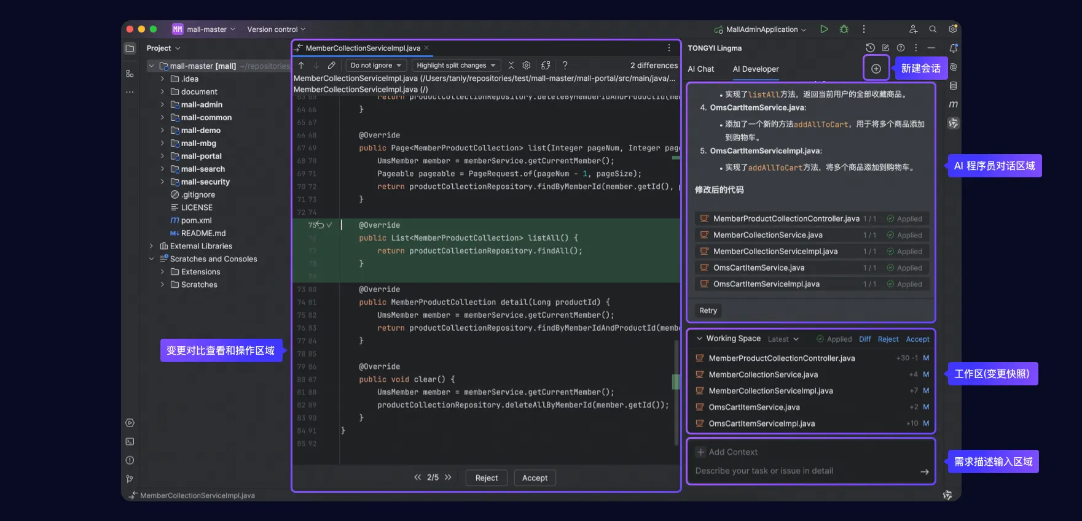Click the task description input field

click(x=805, y=471)
